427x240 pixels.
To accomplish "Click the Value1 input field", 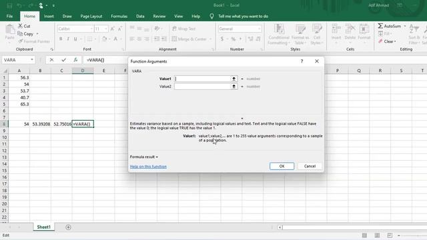I will (x=203, y=79).
